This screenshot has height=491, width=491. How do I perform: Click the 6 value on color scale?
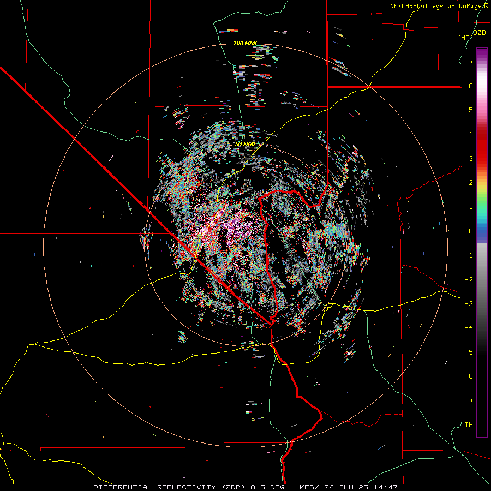[x=471, y=86]
